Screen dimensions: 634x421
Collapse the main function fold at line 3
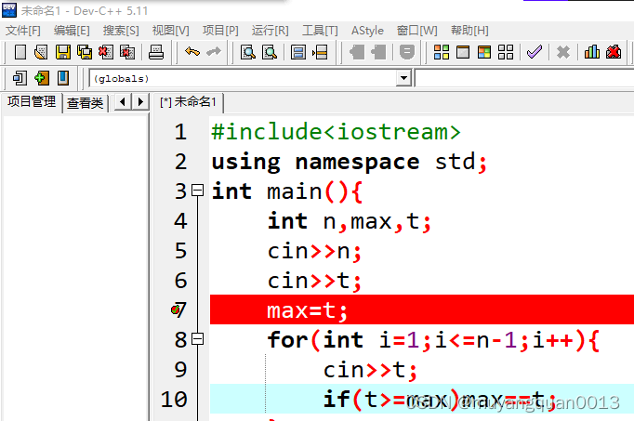(x=197, y=191)
